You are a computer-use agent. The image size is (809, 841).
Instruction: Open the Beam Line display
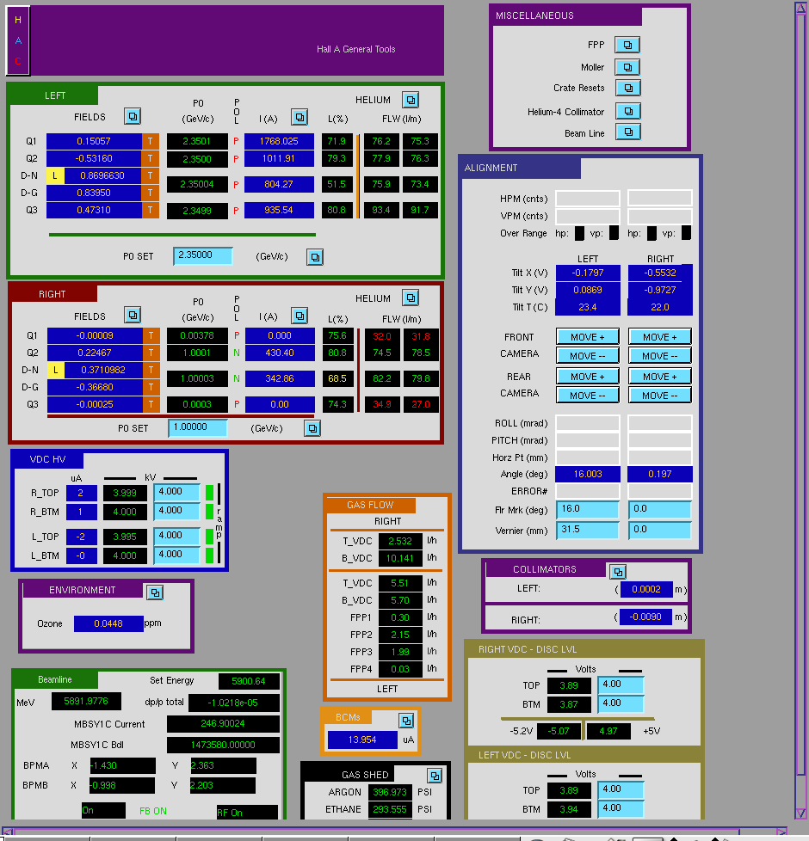tap(627, 132)
